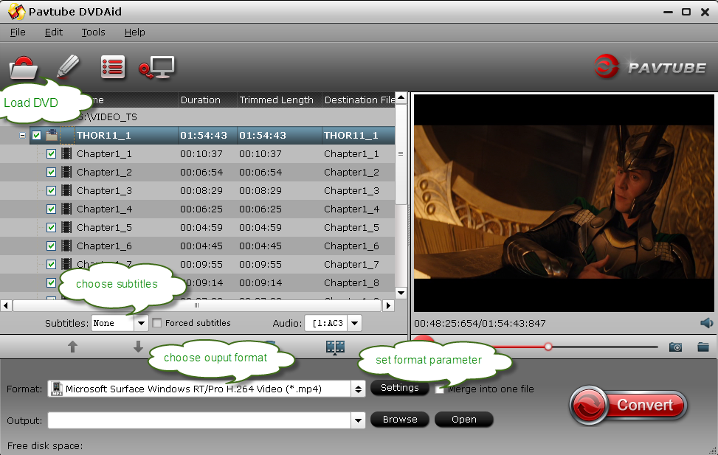Uncheck the Chapter1_4 checkbox
Image resolution: width=718 pixels, height=455 pixels.
point(52,209)
